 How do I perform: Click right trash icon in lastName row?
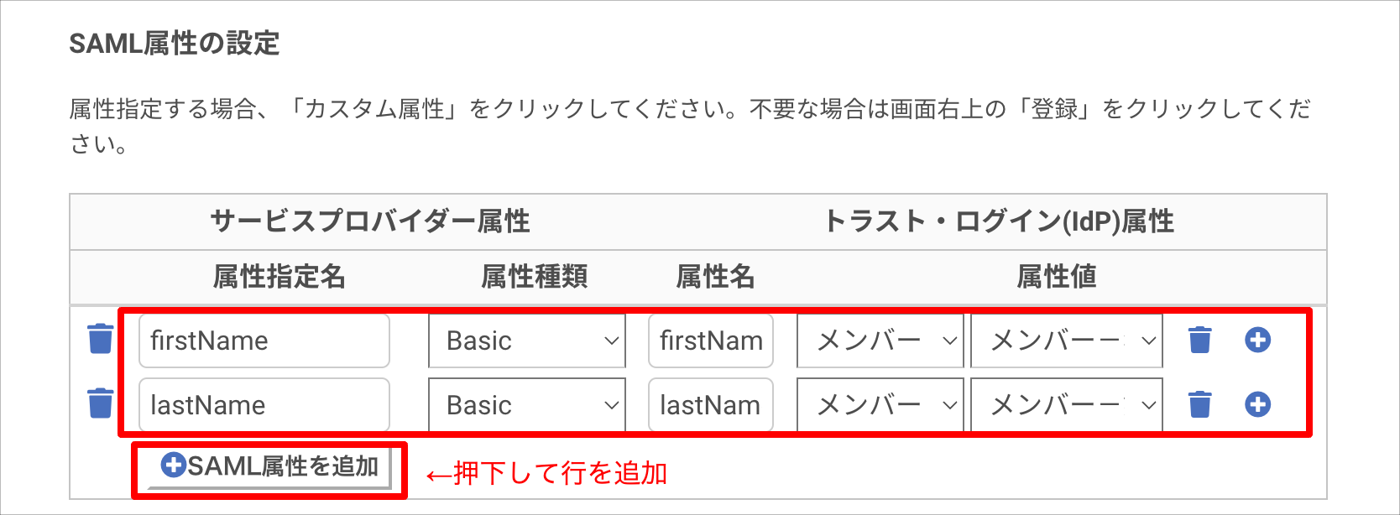pyautogui.click(x=1200, y=403)
